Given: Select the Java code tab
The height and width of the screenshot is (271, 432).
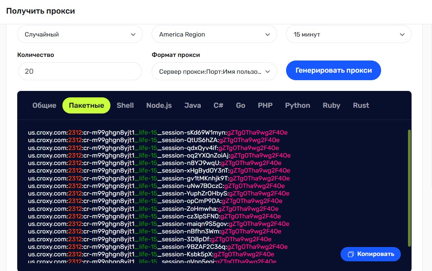Looking at the screenshot, I should point(193,105).
